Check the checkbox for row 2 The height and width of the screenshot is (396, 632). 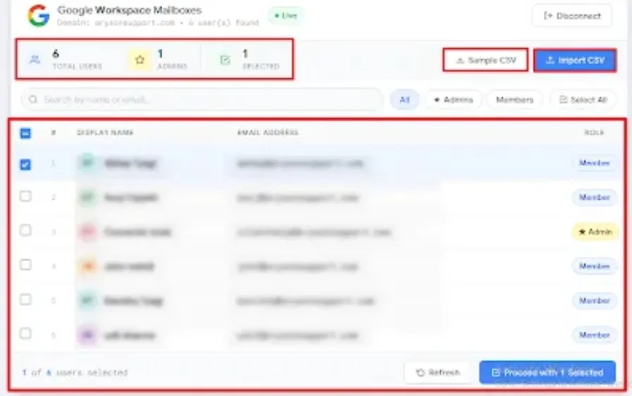tap(25, 196)
